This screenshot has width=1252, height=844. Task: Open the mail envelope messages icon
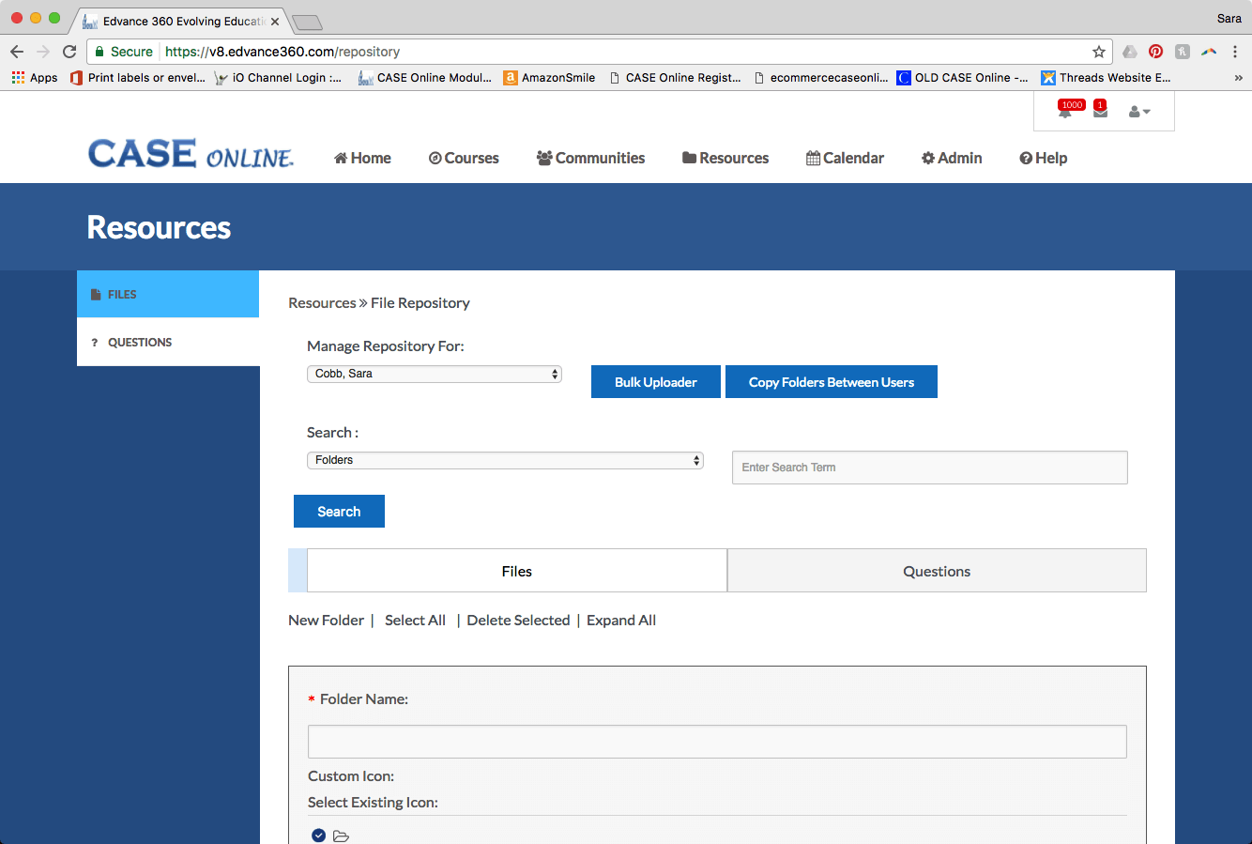(1100, 112)
